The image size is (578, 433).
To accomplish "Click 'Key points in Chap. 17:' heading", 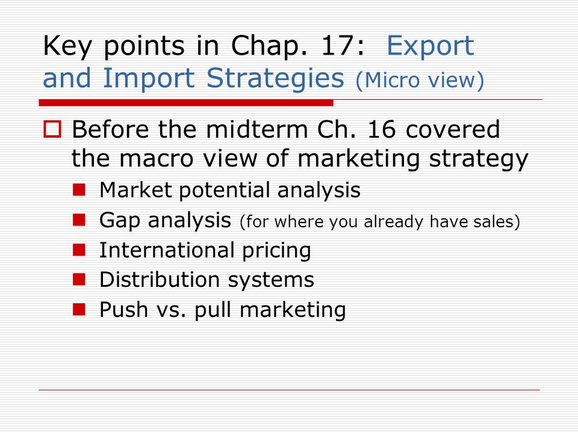I will tap(204, 46).
